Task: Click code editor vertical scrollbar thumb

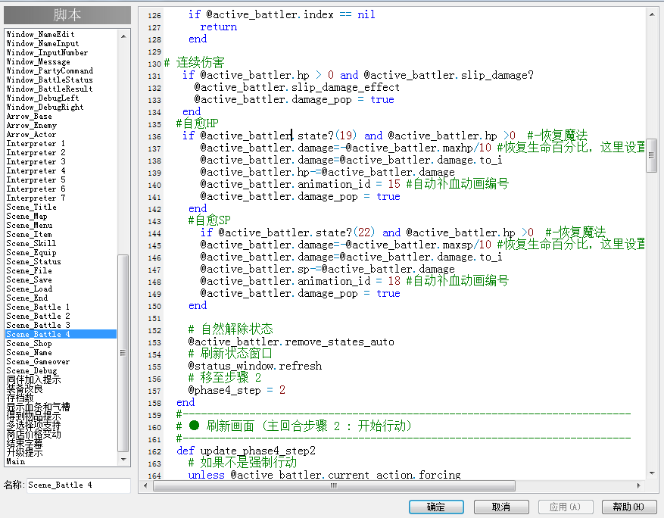Action: pos(652,155)
